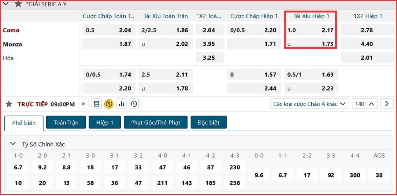Click the right arrow next button
The image size is (397, 196).
tap(387, 104)
